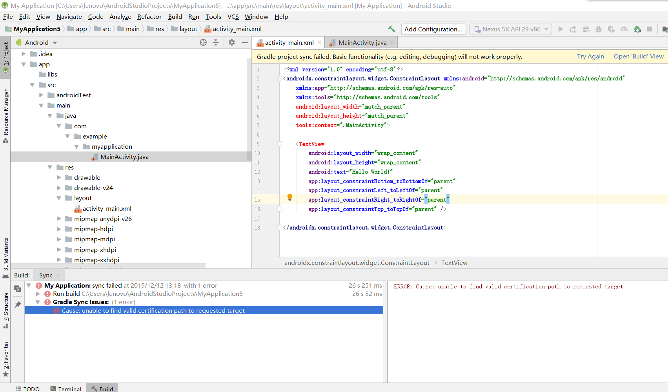668x392 pixels.
Task: Close the MainActivity.java editor tab
Action: (x=392, y=42)
